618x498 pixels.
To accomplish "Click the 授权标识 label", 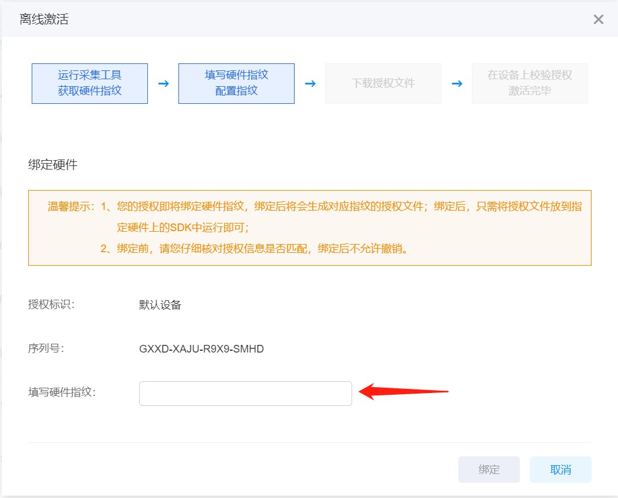I will tap(51, 304).
